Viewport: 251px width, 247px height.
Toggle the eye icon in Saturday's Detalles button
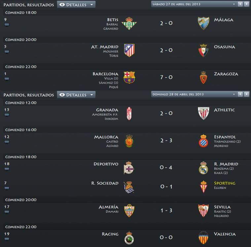[x=62, y=5]
